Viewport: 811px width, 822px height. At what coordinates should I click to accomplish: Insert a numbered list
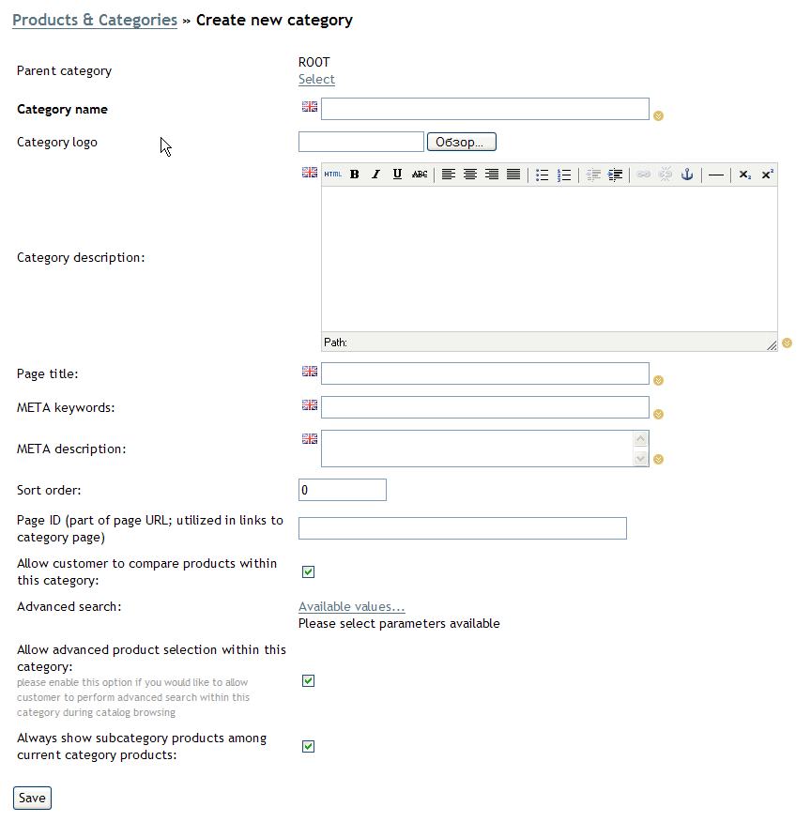(564, 175)
